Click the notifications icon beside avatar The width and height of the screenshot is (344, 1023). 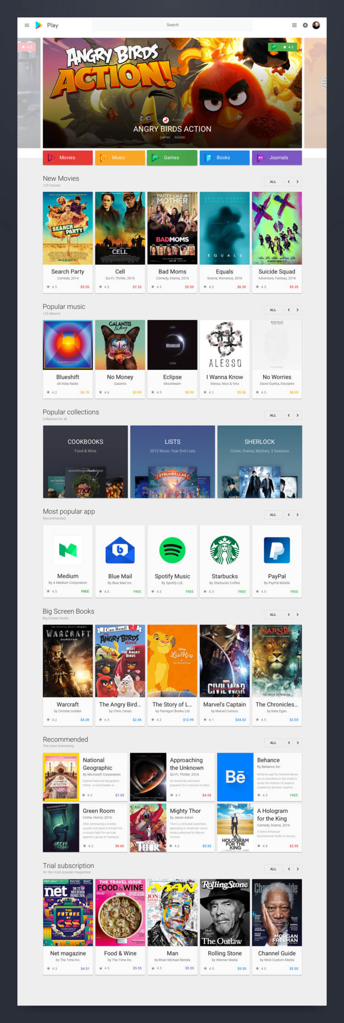(x=305, y=25)
